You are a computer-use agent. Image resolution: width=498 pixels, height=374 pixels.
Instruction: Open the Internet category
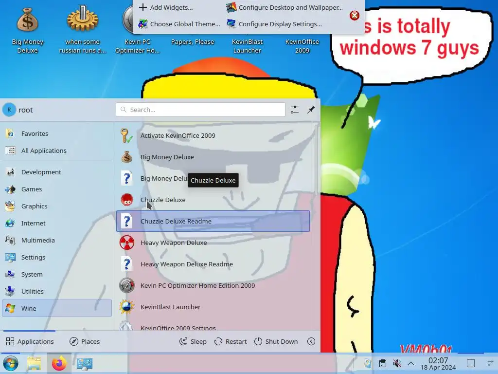[57, 223]
